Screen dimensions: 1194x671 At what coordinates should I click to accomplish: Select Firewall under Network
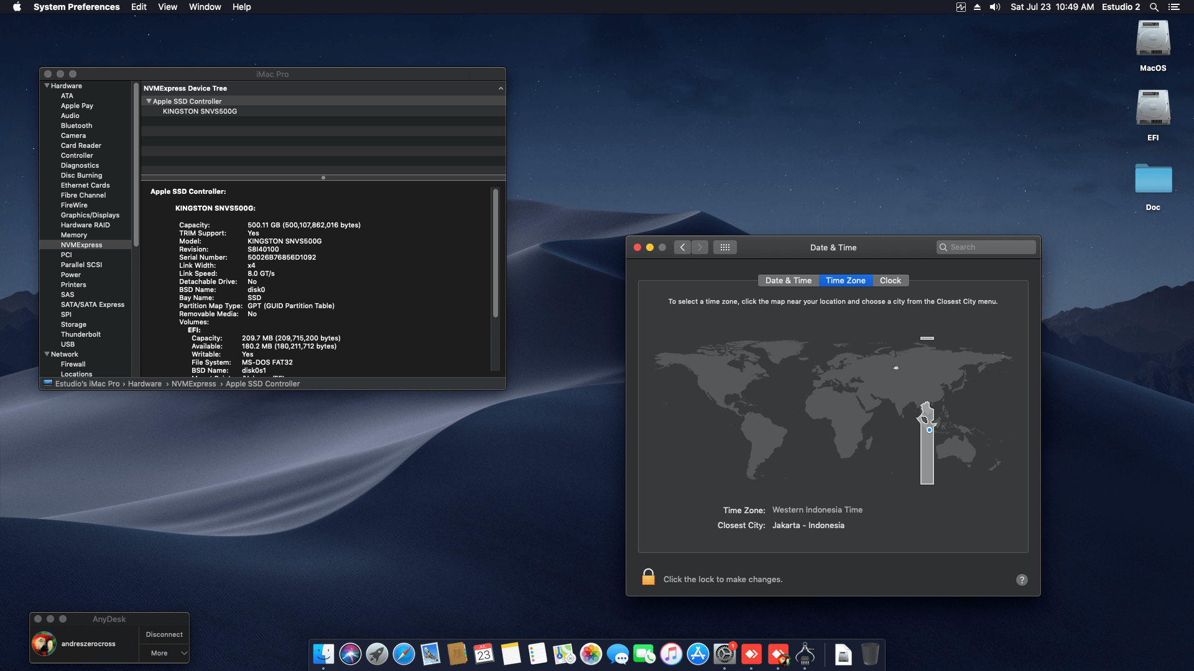pyautogui.click(x=73, y=364)
